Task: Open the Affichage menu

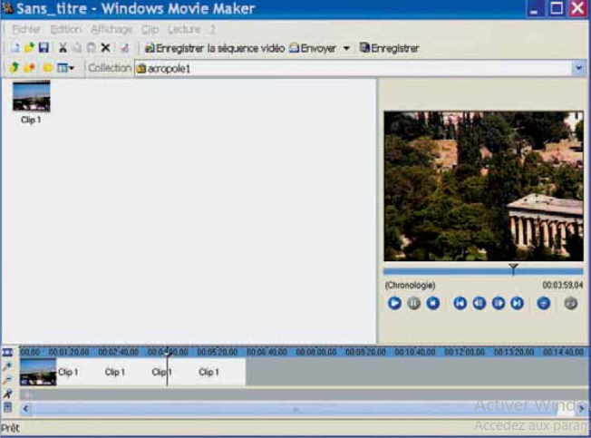Action: (x=111, y=29)
